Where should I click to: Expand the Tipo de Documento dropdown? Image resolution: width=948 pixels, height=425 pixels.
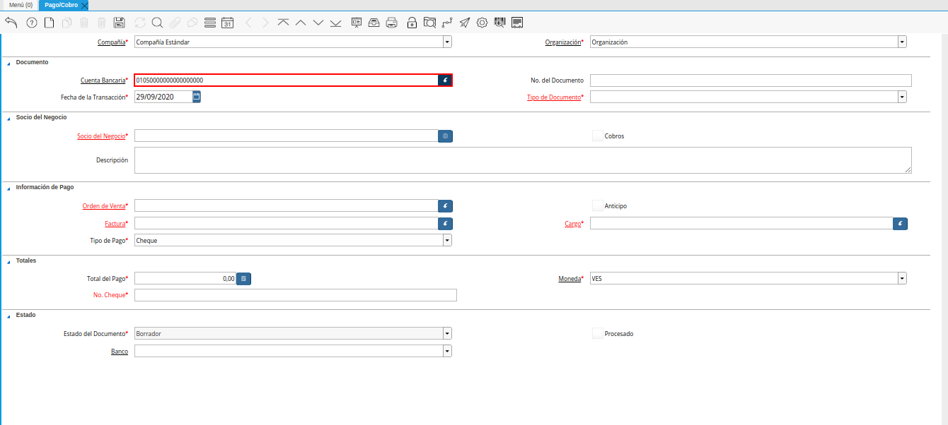902,97
